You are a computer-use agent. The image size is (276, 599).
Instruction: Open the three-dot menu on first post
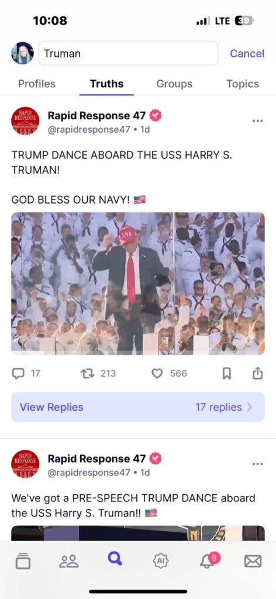coord(258,121)
